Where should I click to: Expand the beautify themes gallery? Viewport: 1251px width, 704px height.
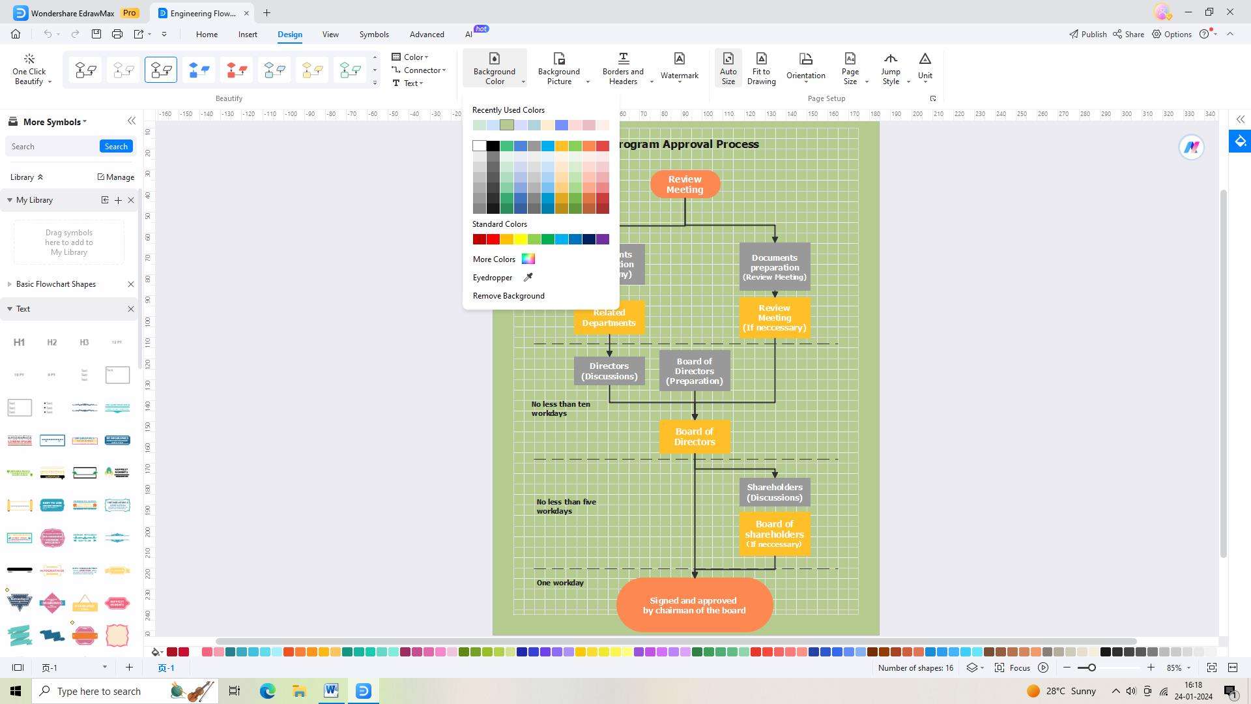[375, 83]
